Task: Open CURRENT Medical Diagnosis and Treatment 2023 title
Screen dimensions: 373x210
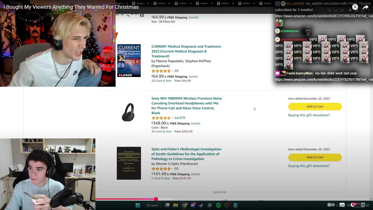Action: [186, 51]
